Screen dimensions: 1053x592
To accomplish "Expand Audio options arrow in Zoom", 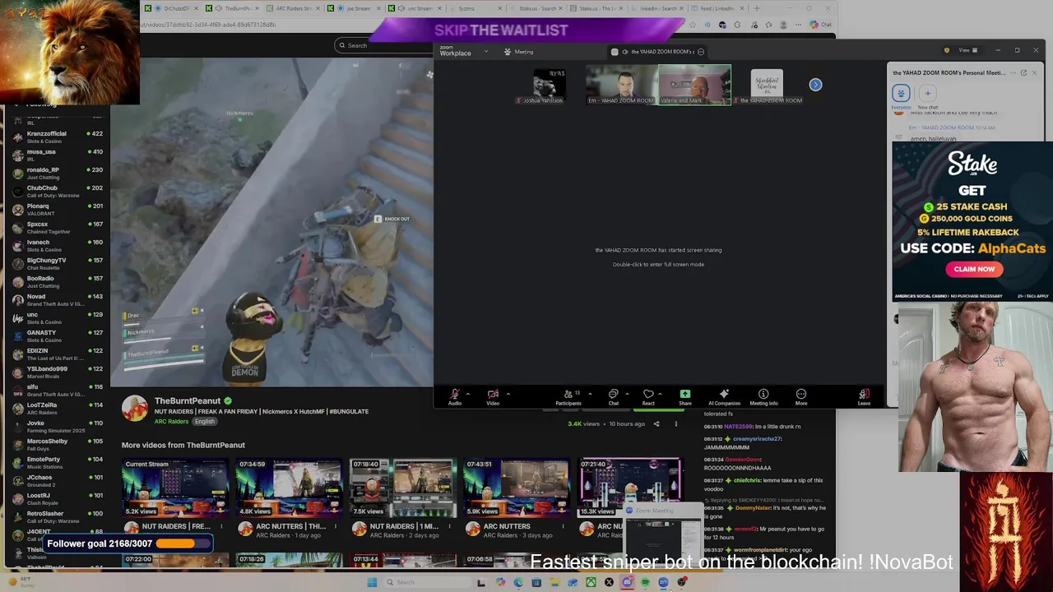I will click(x=468, y=394).
